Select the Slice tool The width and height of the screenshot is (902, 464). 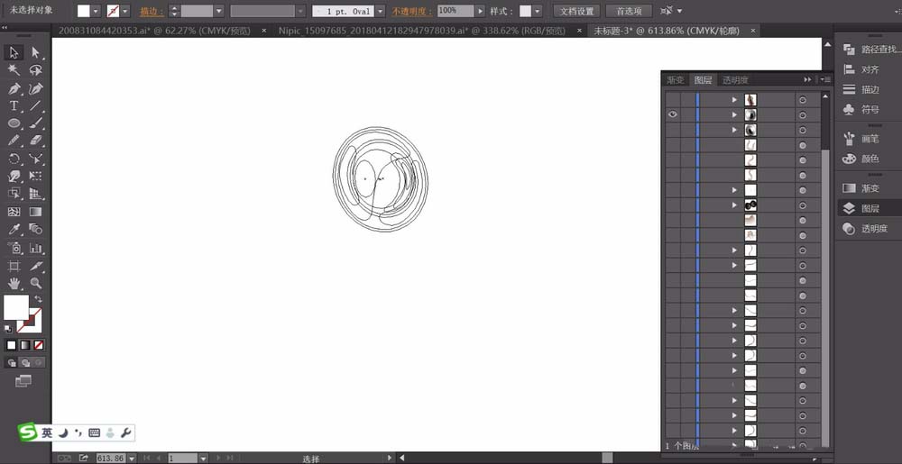36,266
